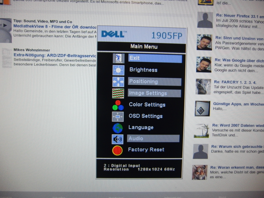
Task: Select the Audio speaker icon
Action: coord(117,139)
